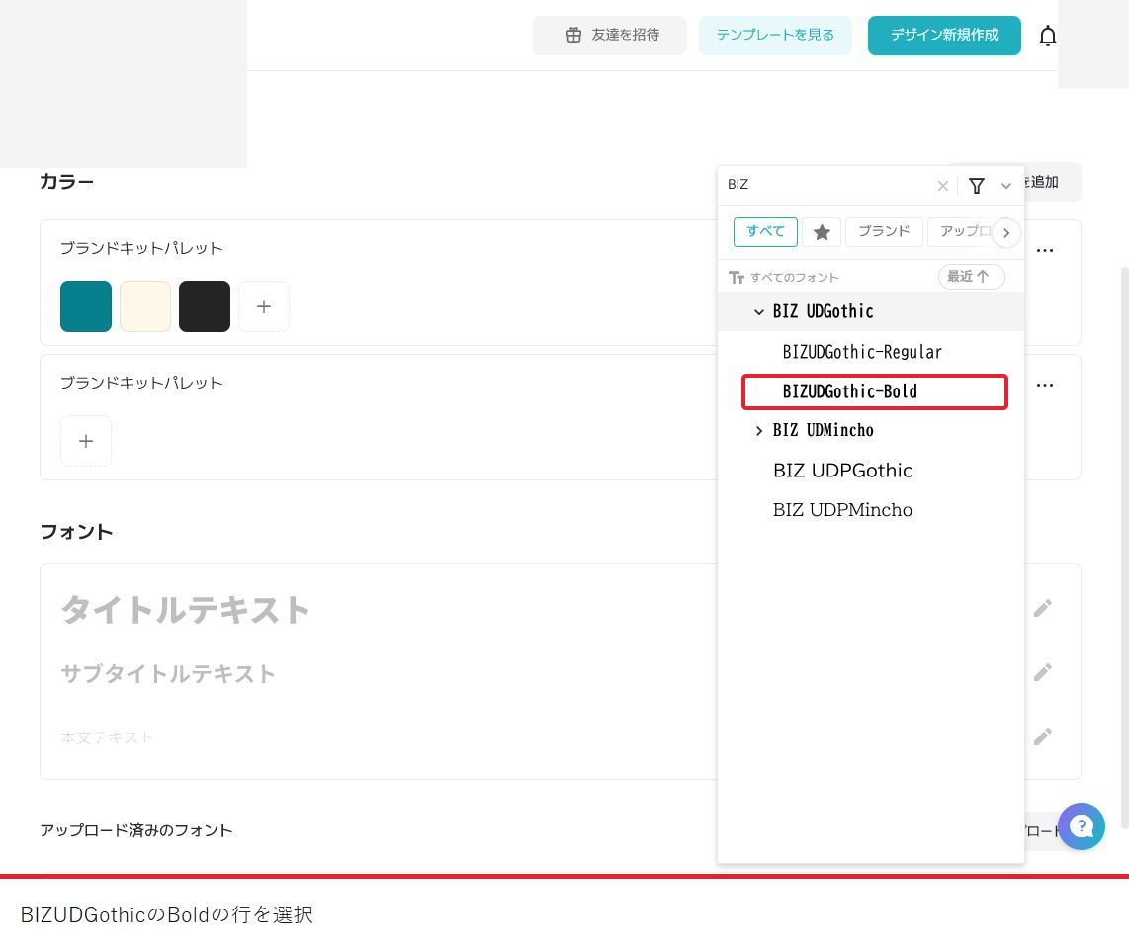The width and height of the screenshot is (1129, 952).
Task: Open the first palette's more options menu
Action: 1045,250
